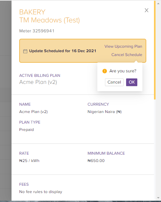Click the scrollbar down arrow
The width and height of the screenshot is (161, 202).
tap(158, 198)
